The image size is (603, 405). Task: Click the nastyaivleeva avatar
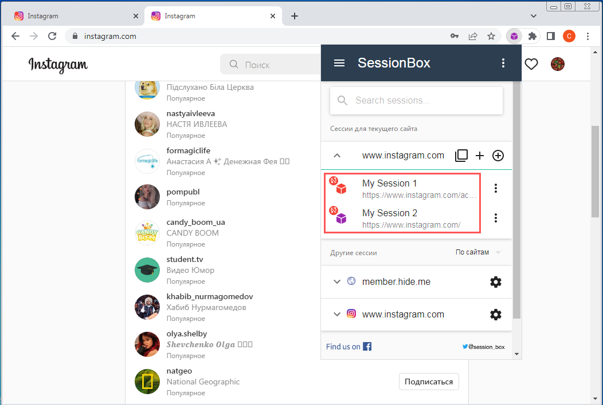[x=147, y=124]
